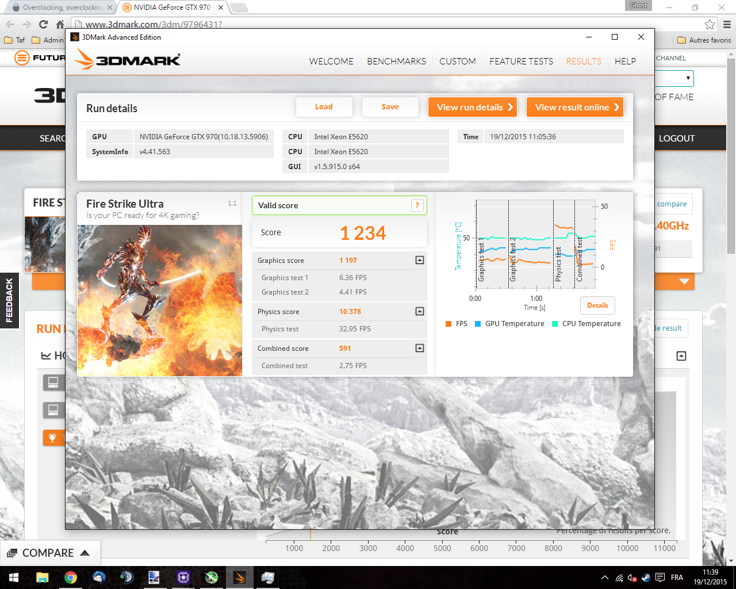
Task: Click the FPS orange legend swatch
Action: [448, 324]
